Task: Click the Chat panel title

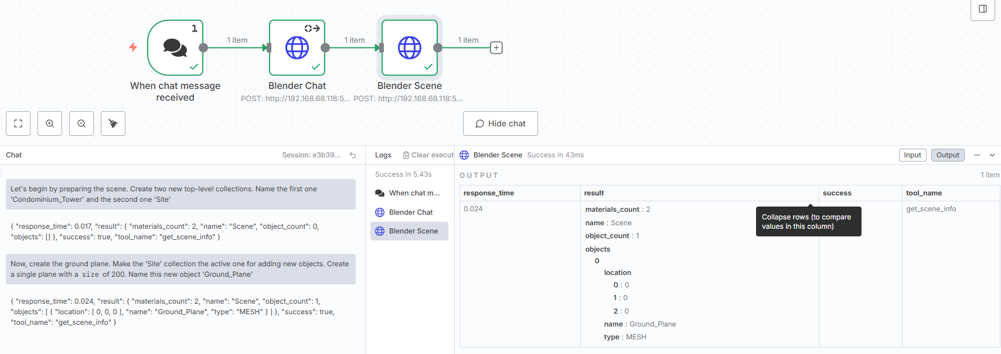Action: click(13, 155)
